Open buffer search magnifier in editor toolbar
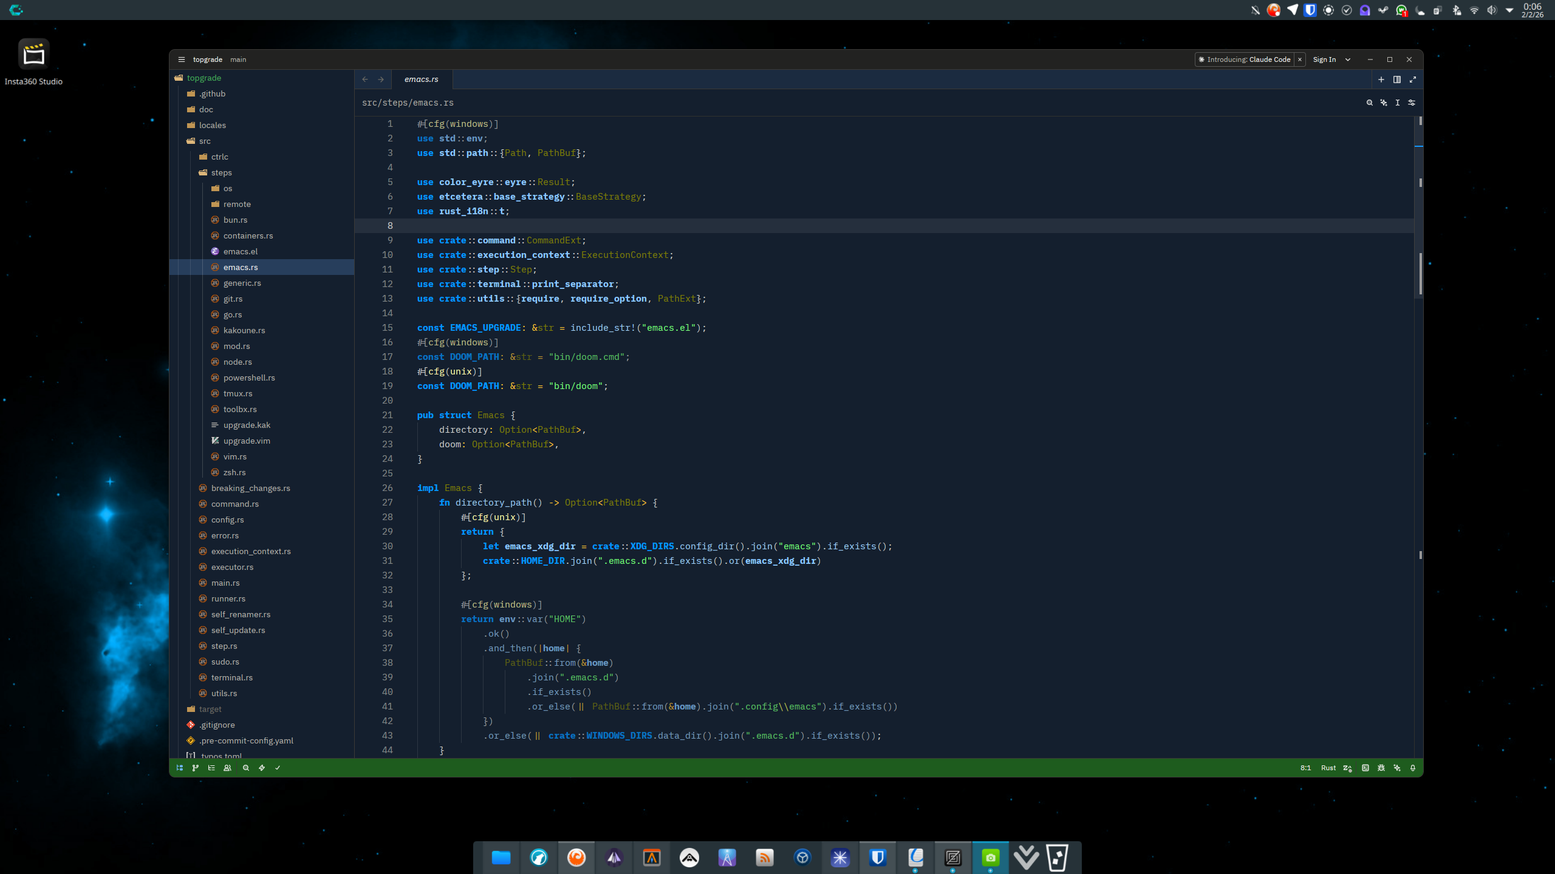The height and width of the screenshot is (874, 1555). 1370,103
